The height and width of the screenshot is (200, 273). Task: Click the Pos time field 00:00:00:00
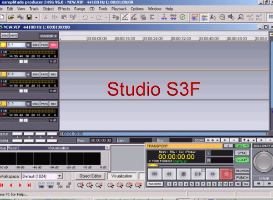click(x=101, y=140)
